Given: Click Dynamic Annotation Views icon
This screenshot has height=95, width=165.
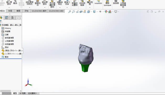Looking at the screenshot, I should point(85,12).
